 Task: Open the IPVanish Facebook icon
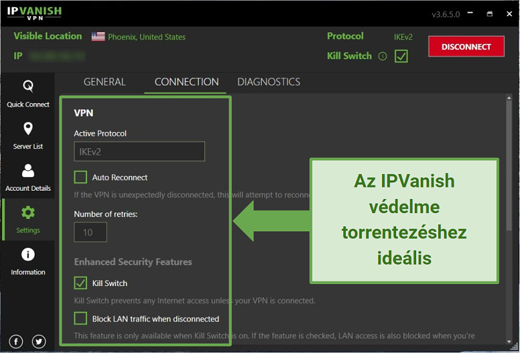16,341
